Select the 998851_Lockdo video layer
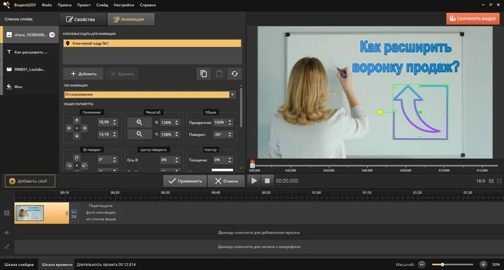The image size is (504, 270). click(x=30, y=69)
